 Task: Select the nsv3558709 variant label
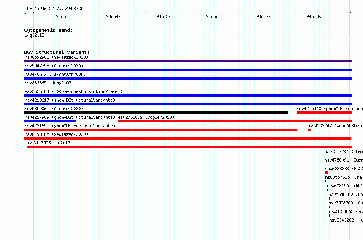point(345,203)
